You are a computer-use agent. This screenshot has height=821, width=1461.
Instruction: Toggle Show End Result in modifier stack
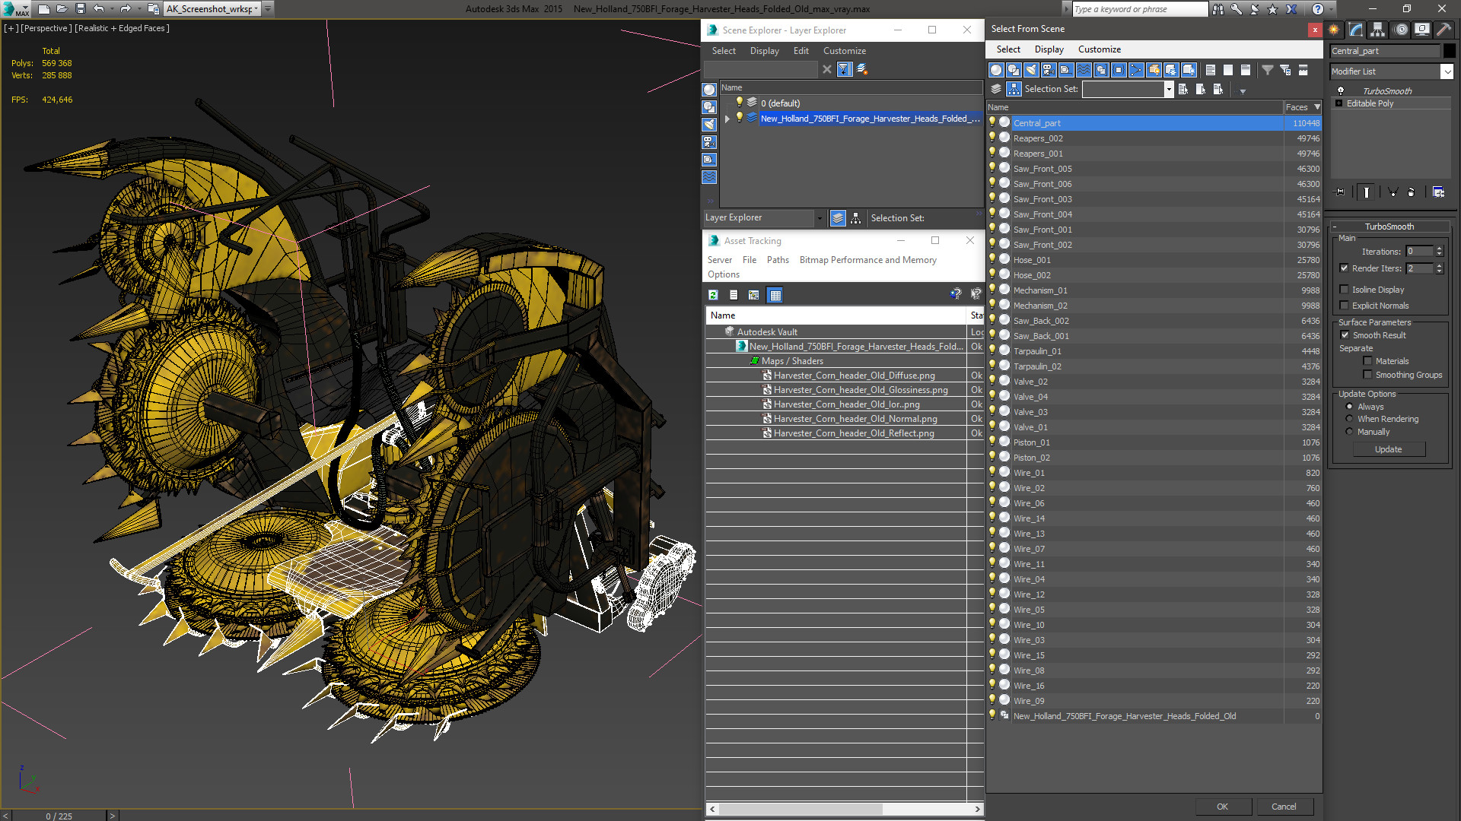pyautogui.click(x=1367, y=192)
